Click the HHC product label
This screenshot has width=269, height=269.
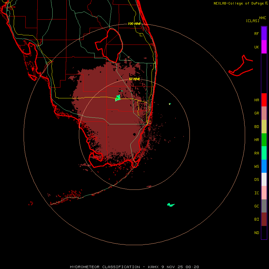pos(262,18)
